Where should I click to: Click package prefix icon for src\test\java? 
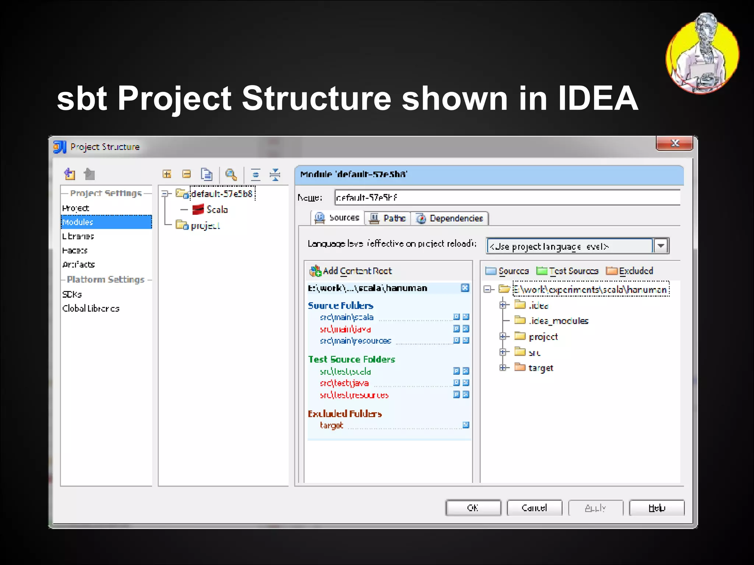coord(457,383)
